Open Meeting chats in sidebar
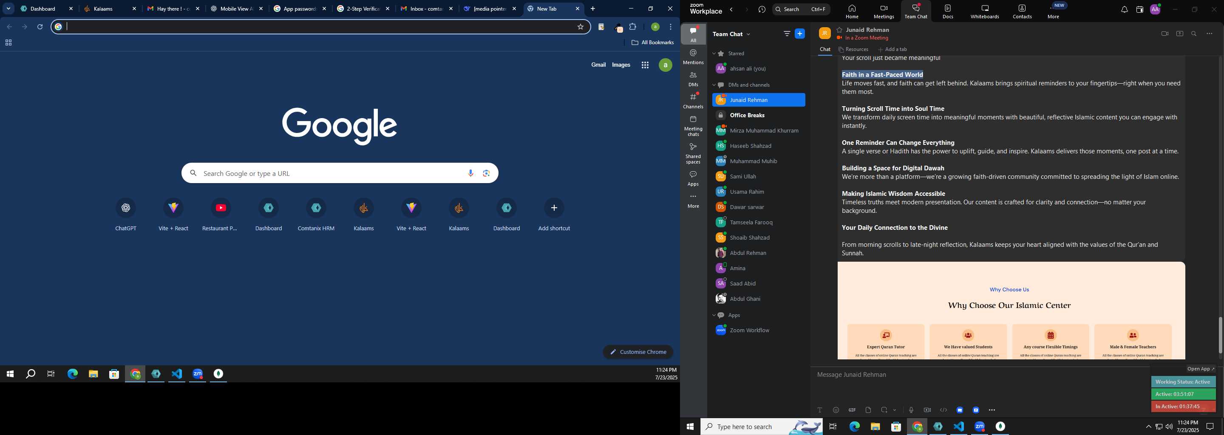This screenshot has width=1224, height=435. coord(693,126)
